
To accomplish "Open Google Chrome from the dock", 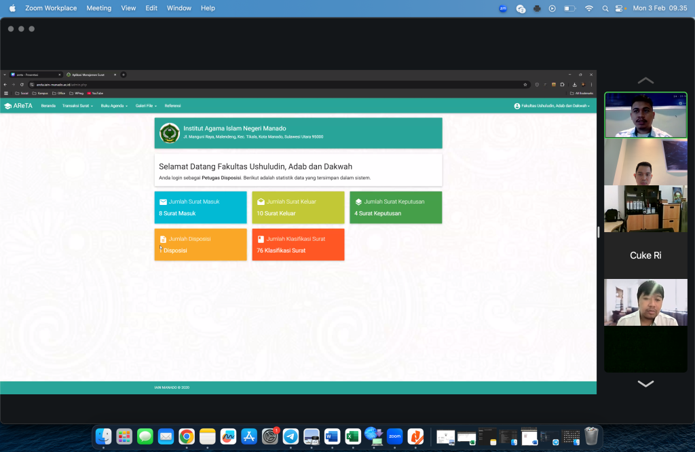I will click(187, 436).
